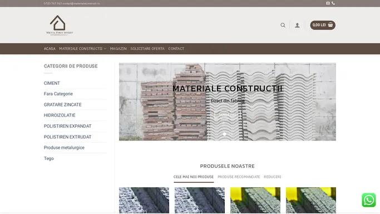Open the HIDROIZOLATIE category

point(60,115)
